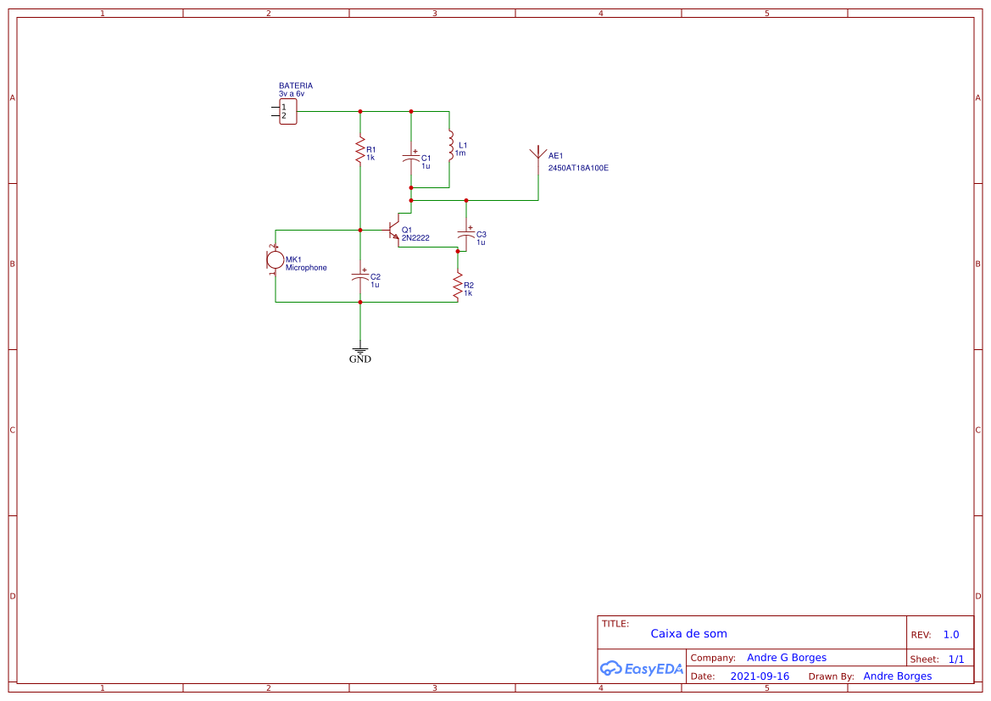
Task: Select the C3 capacitor symbol
Action: coord(465,233)
